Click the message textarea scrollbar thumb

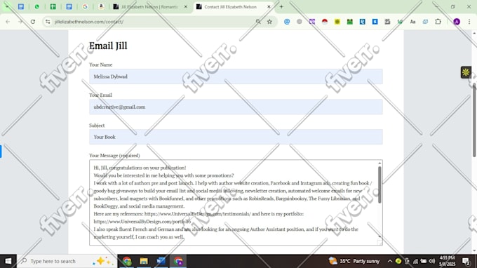(379, 185)
